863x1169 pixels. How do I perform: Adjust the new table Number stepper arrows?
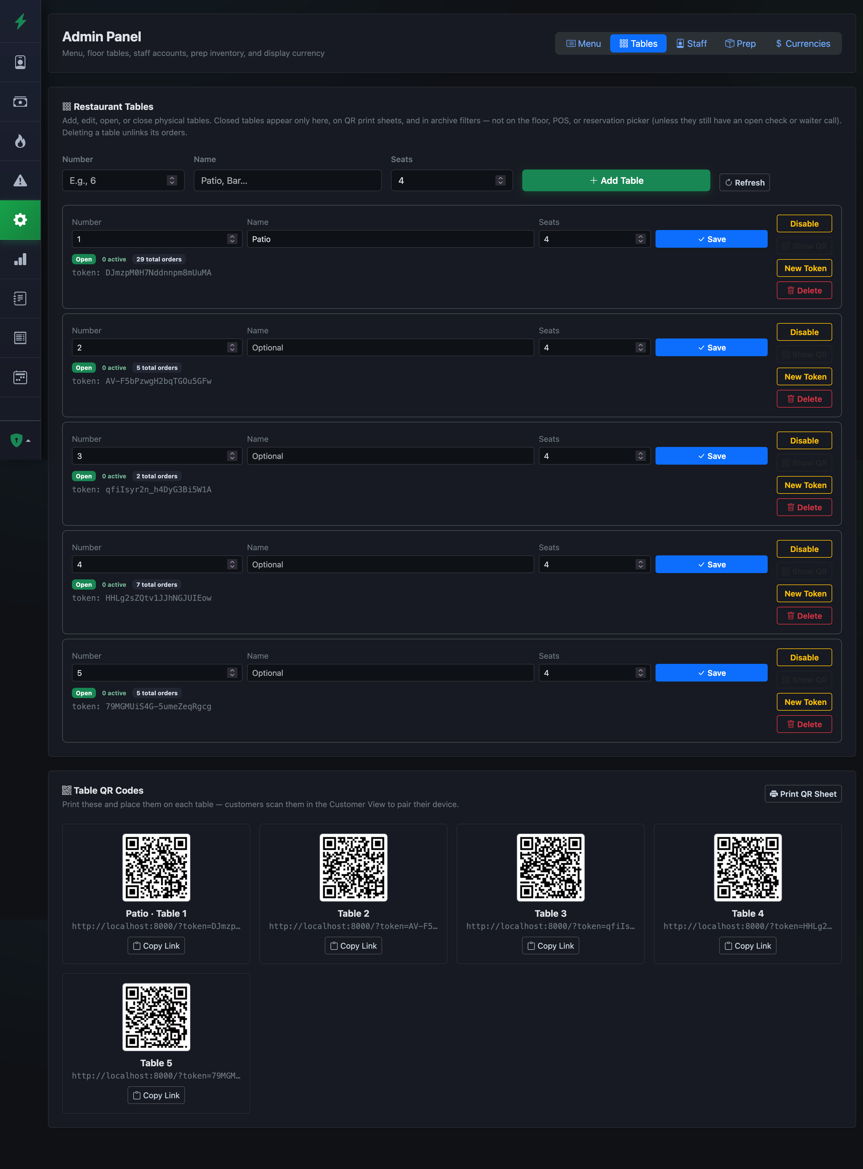click(x=172, y=180)
